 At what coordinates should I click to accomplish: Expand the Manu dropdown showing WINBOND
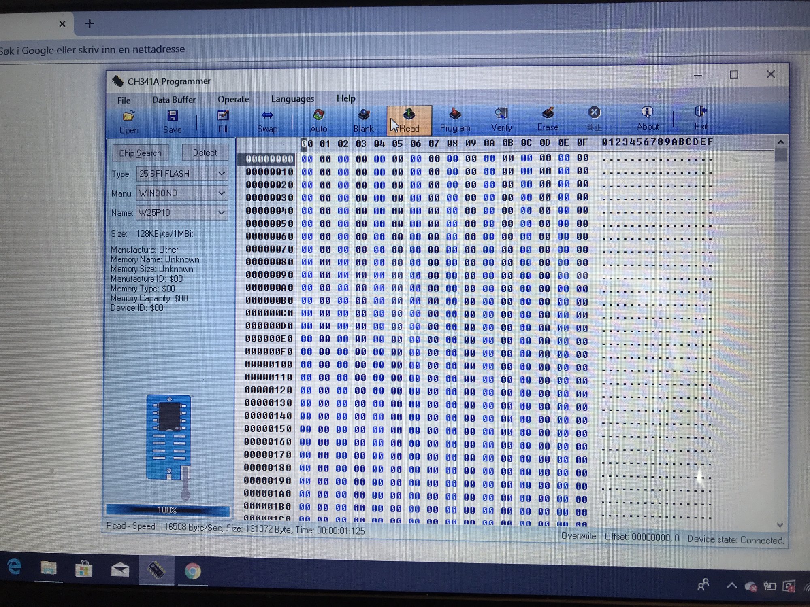(x=222, y=193)
